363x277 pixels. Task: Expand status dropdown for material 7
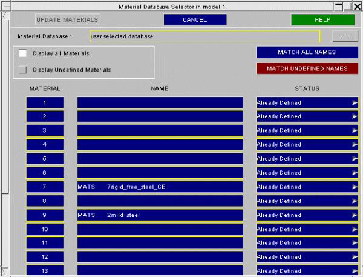[307, 187]
